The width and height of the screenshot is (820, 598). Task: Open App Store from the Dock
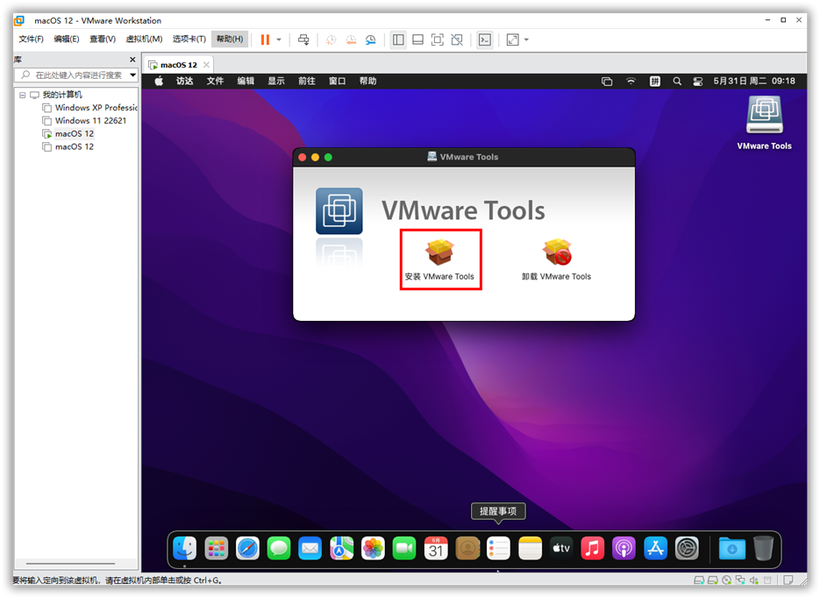[x=655, y=548]
